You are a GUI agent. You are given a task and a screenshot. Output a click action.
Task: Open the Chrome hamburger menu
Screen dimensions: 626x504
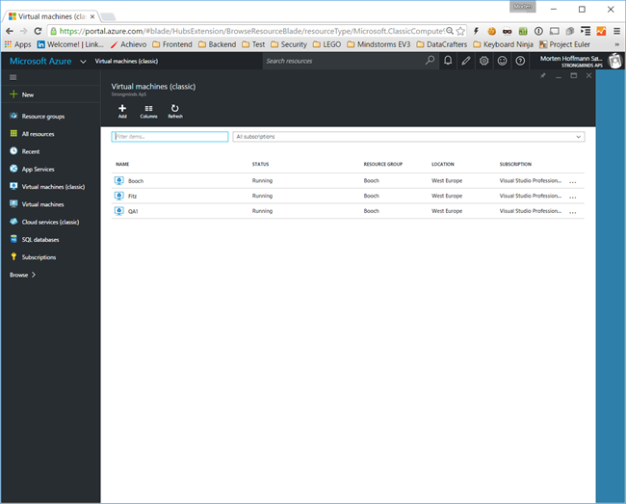pos(616,31)
